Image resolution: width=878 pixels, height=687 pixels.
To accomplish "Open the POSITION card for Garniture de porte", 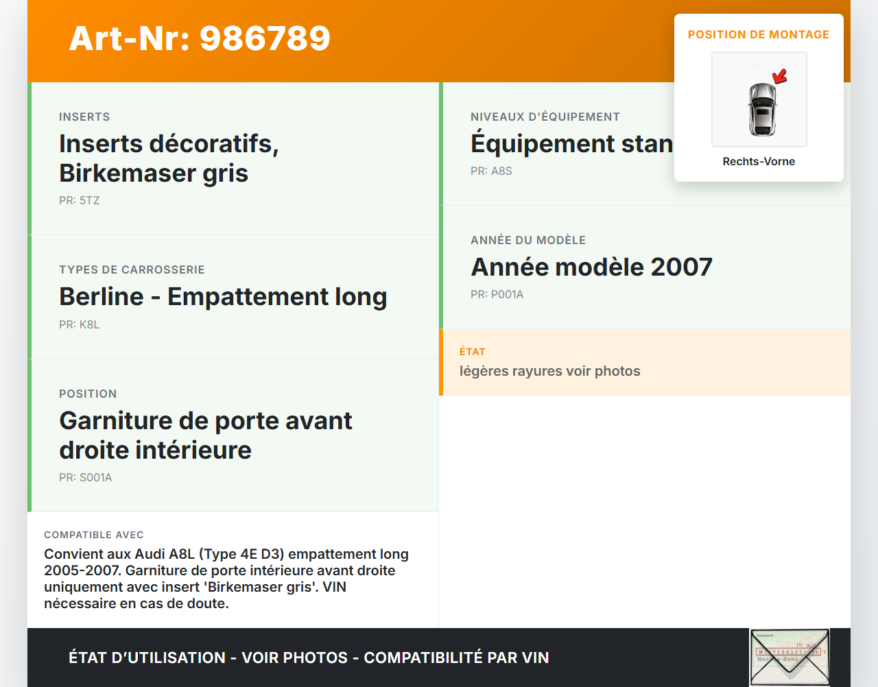I will coord(233,435).
